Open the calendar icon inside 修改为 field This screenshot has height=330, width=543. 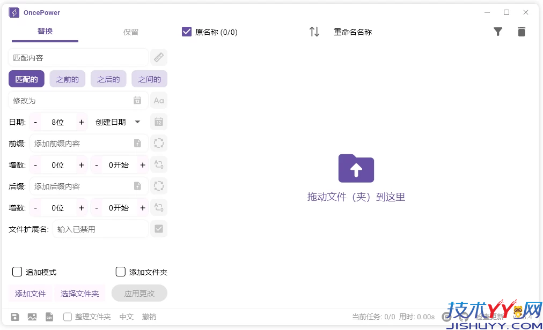pos(137,100)
